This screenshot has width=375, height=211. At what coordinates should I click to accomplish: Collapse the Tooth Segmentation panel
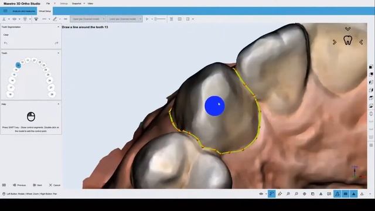point(59,27)
